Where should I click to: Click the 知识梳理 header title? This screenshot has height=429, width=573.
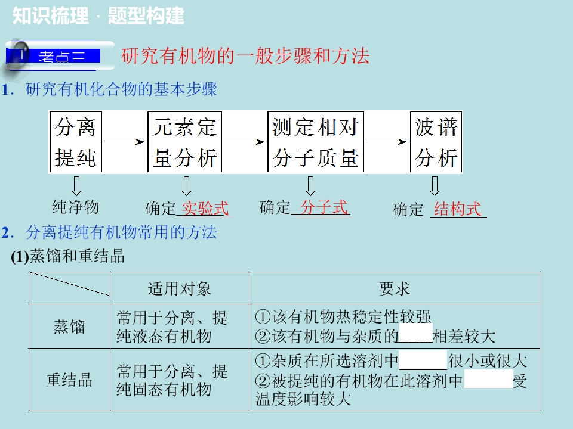(x=50, y=15)
